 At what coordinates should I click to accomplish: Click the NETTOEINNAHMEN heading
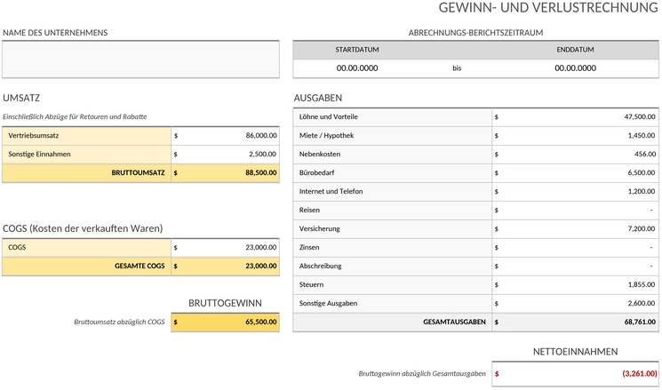[575, 352]
